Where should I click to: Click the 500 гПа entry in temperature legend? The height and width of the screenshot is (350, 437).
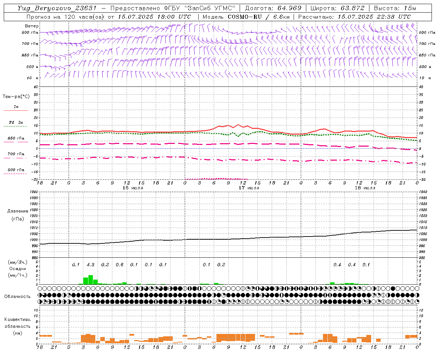[16, 170]
